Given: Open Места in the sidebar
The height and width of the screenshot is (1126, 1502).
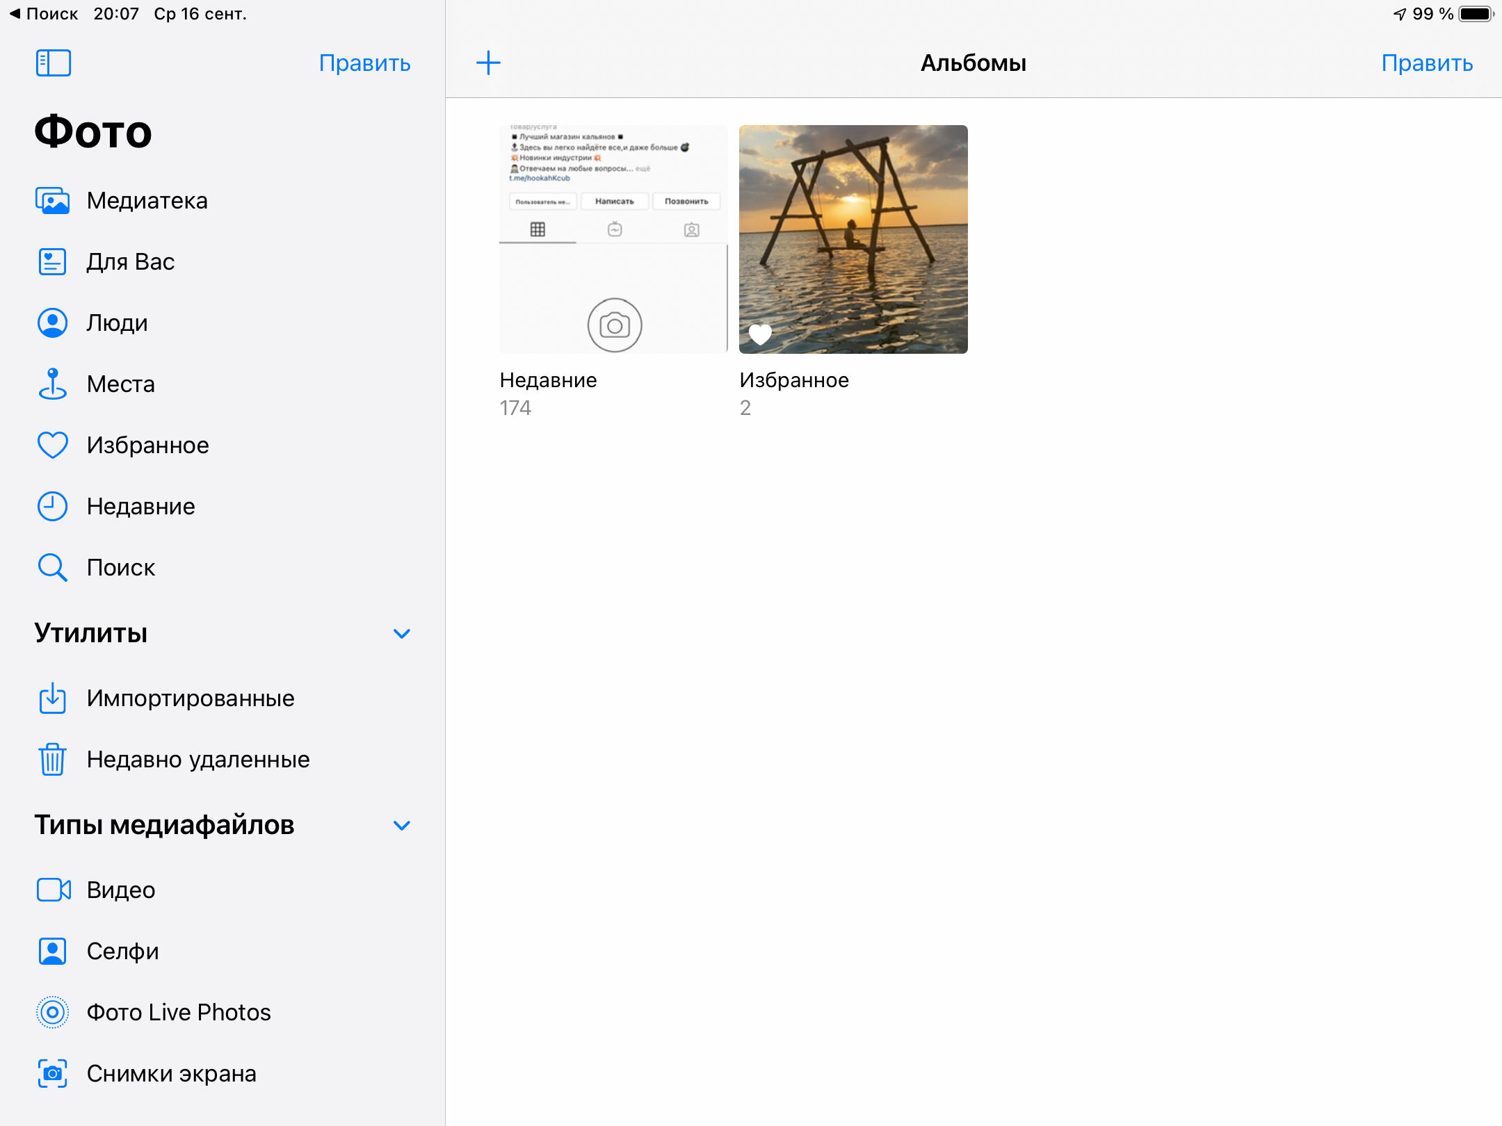Looking at the screenshot, I should coord(223,384).
